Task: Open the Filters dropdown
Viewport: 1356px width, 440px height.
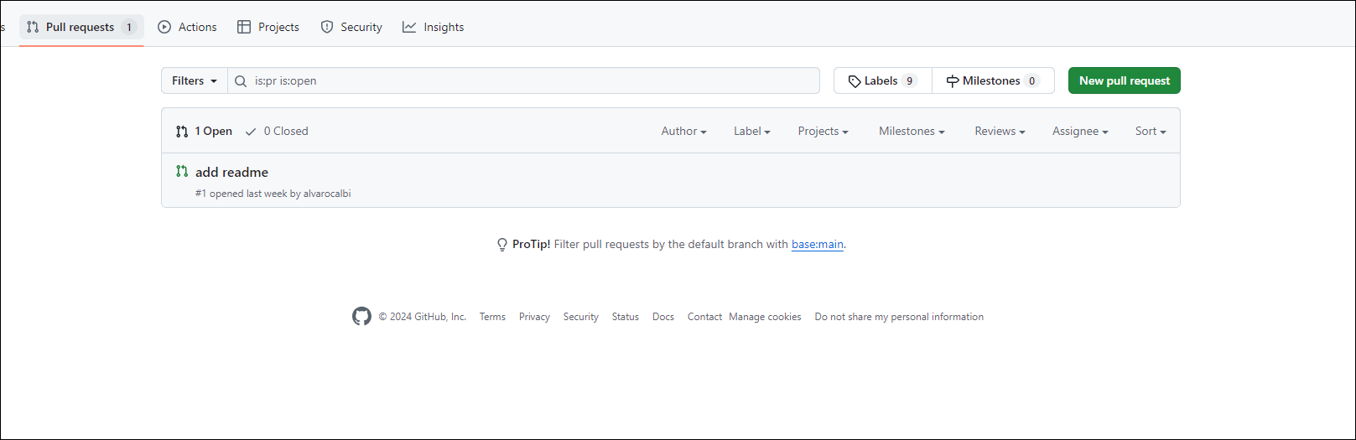Action: (x=195, y=80)
